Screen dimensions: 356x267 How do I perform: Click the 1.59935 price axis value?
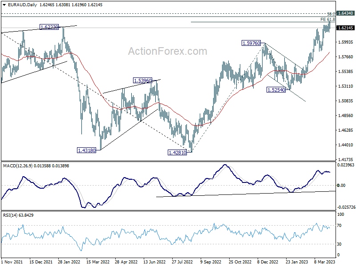pyautogui.click(x=346, y=42)
